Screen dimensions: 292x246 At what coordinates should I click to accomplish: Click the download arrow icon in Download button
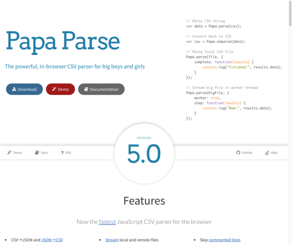point(14,89)
